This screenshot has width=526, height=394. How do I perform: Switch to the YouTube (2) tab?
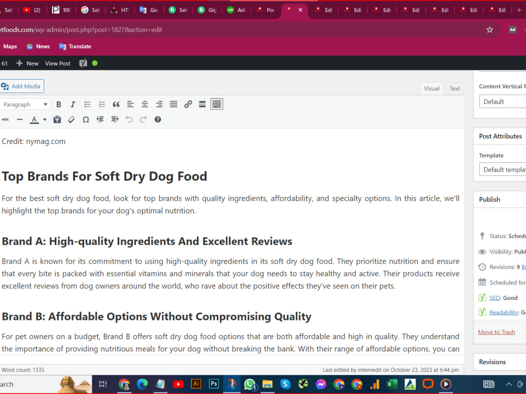32,9
